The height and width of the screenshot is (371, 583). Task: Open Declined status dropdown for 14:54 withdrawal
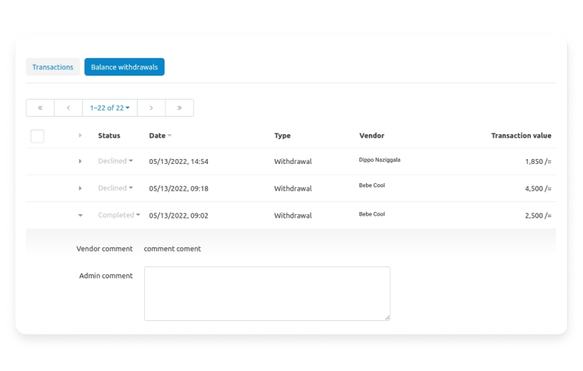click(x=115, y=161)
